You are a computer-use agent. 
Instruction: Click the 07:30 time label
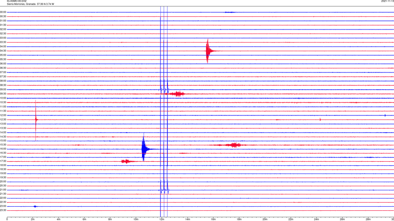coord(3,77)
